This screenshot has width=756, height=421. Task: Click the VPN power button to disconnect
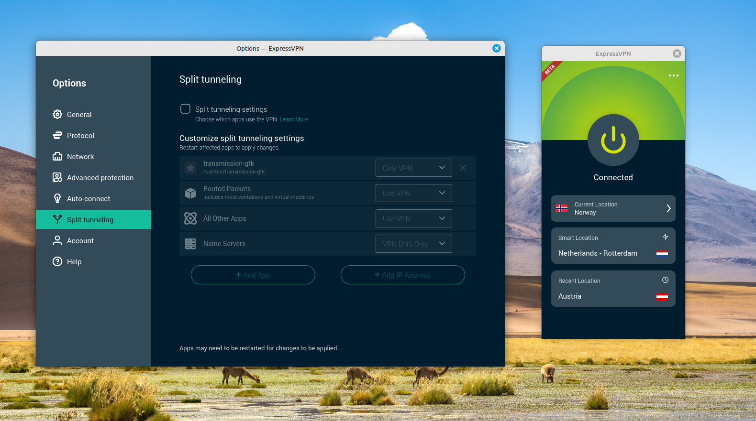(x=613, y=140)
